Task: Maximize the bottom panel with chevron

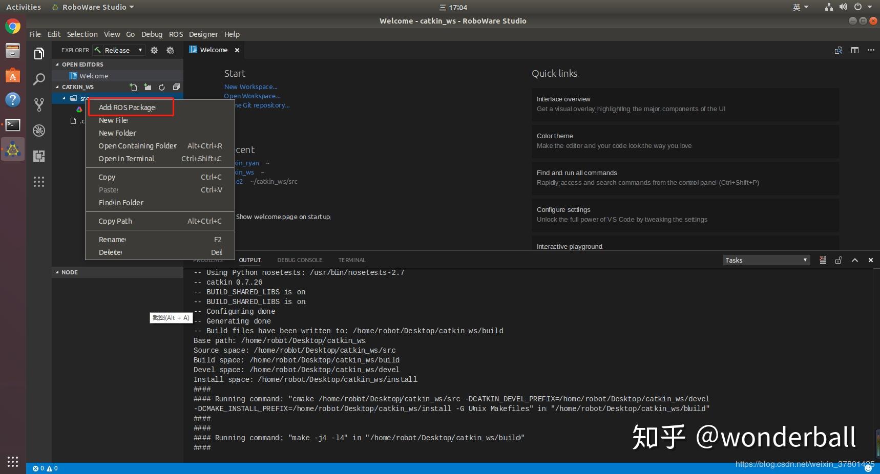Action: pos(855,260)
